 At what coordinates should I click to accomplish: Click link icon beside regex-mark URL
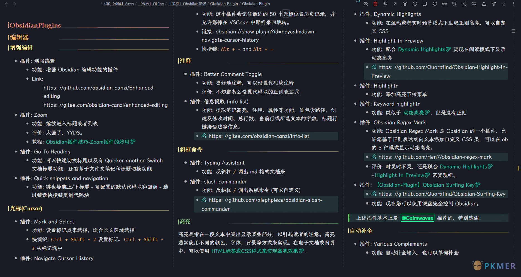tap(374, 157)
